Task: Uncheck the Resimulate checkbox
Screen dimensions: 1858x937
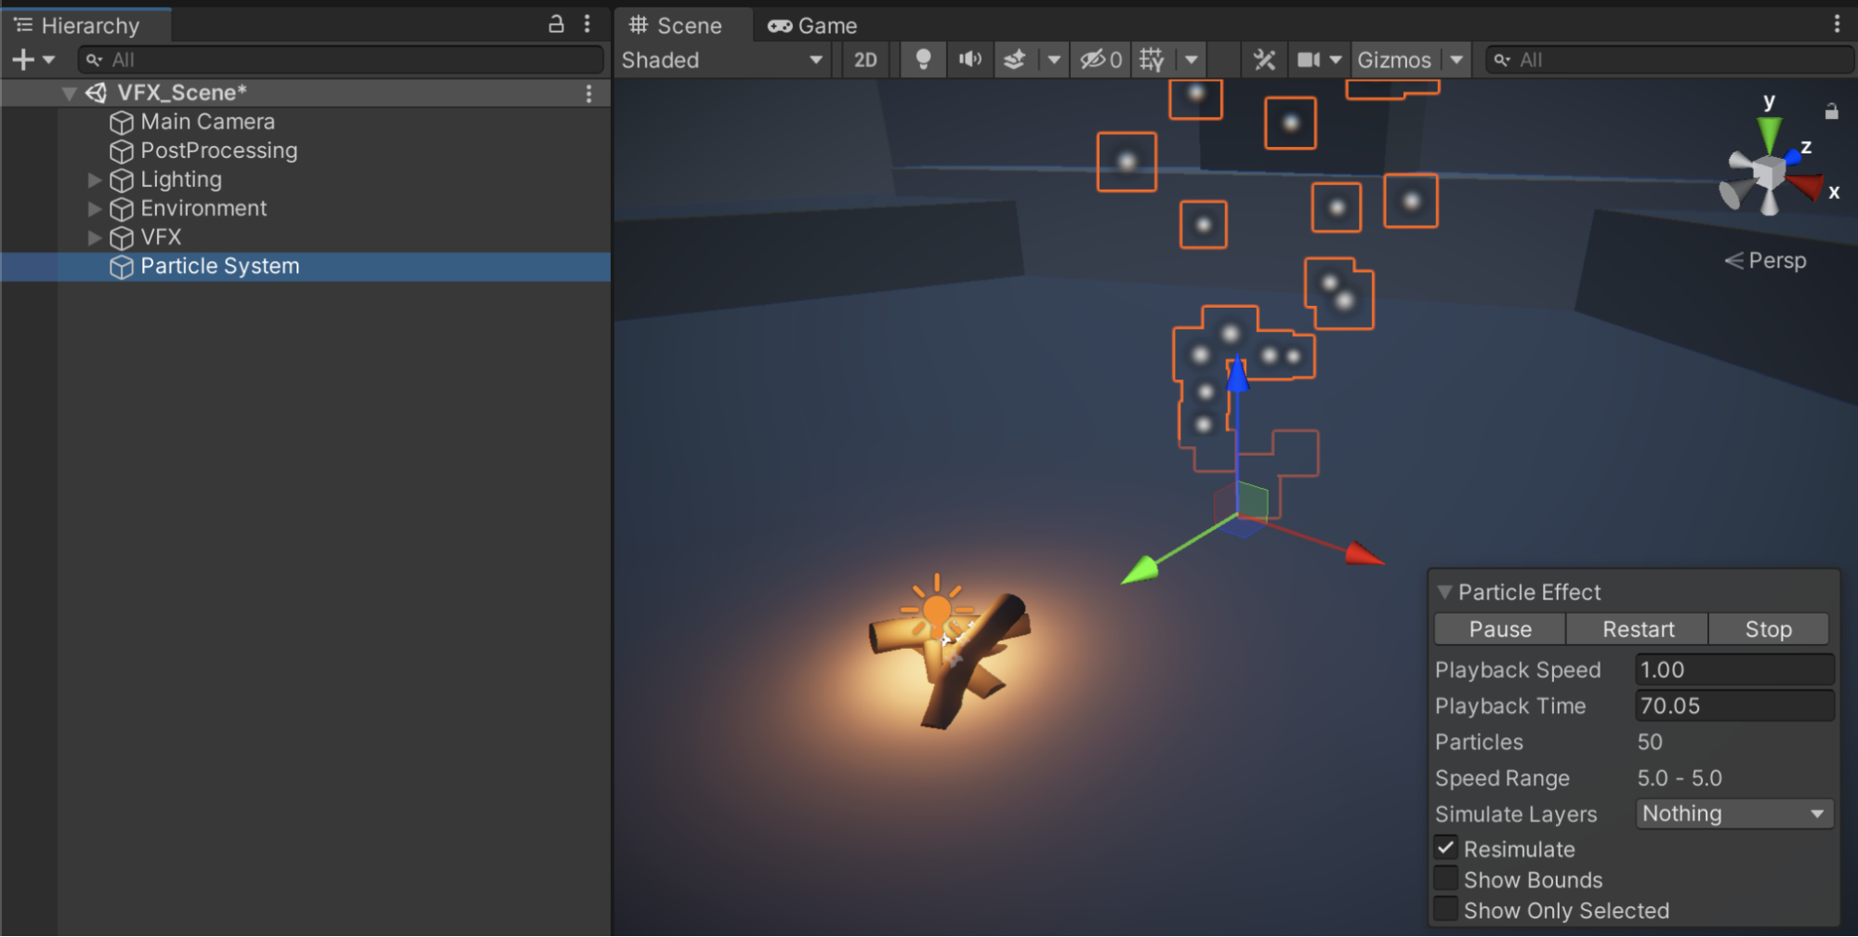Action: coord(1445,848)
